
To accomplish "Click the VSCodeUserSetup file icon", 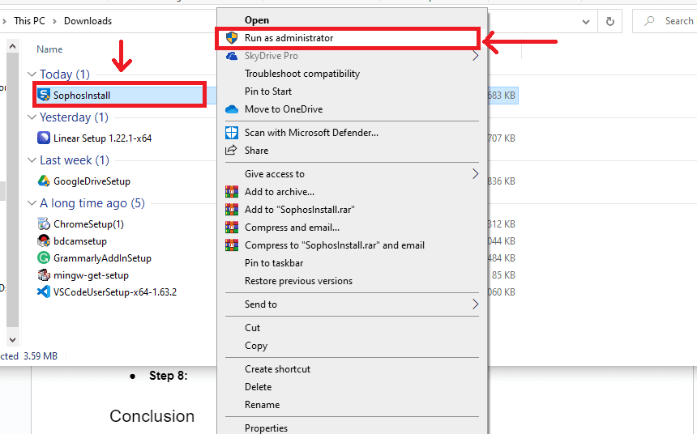I will click(x=44, y=291).
